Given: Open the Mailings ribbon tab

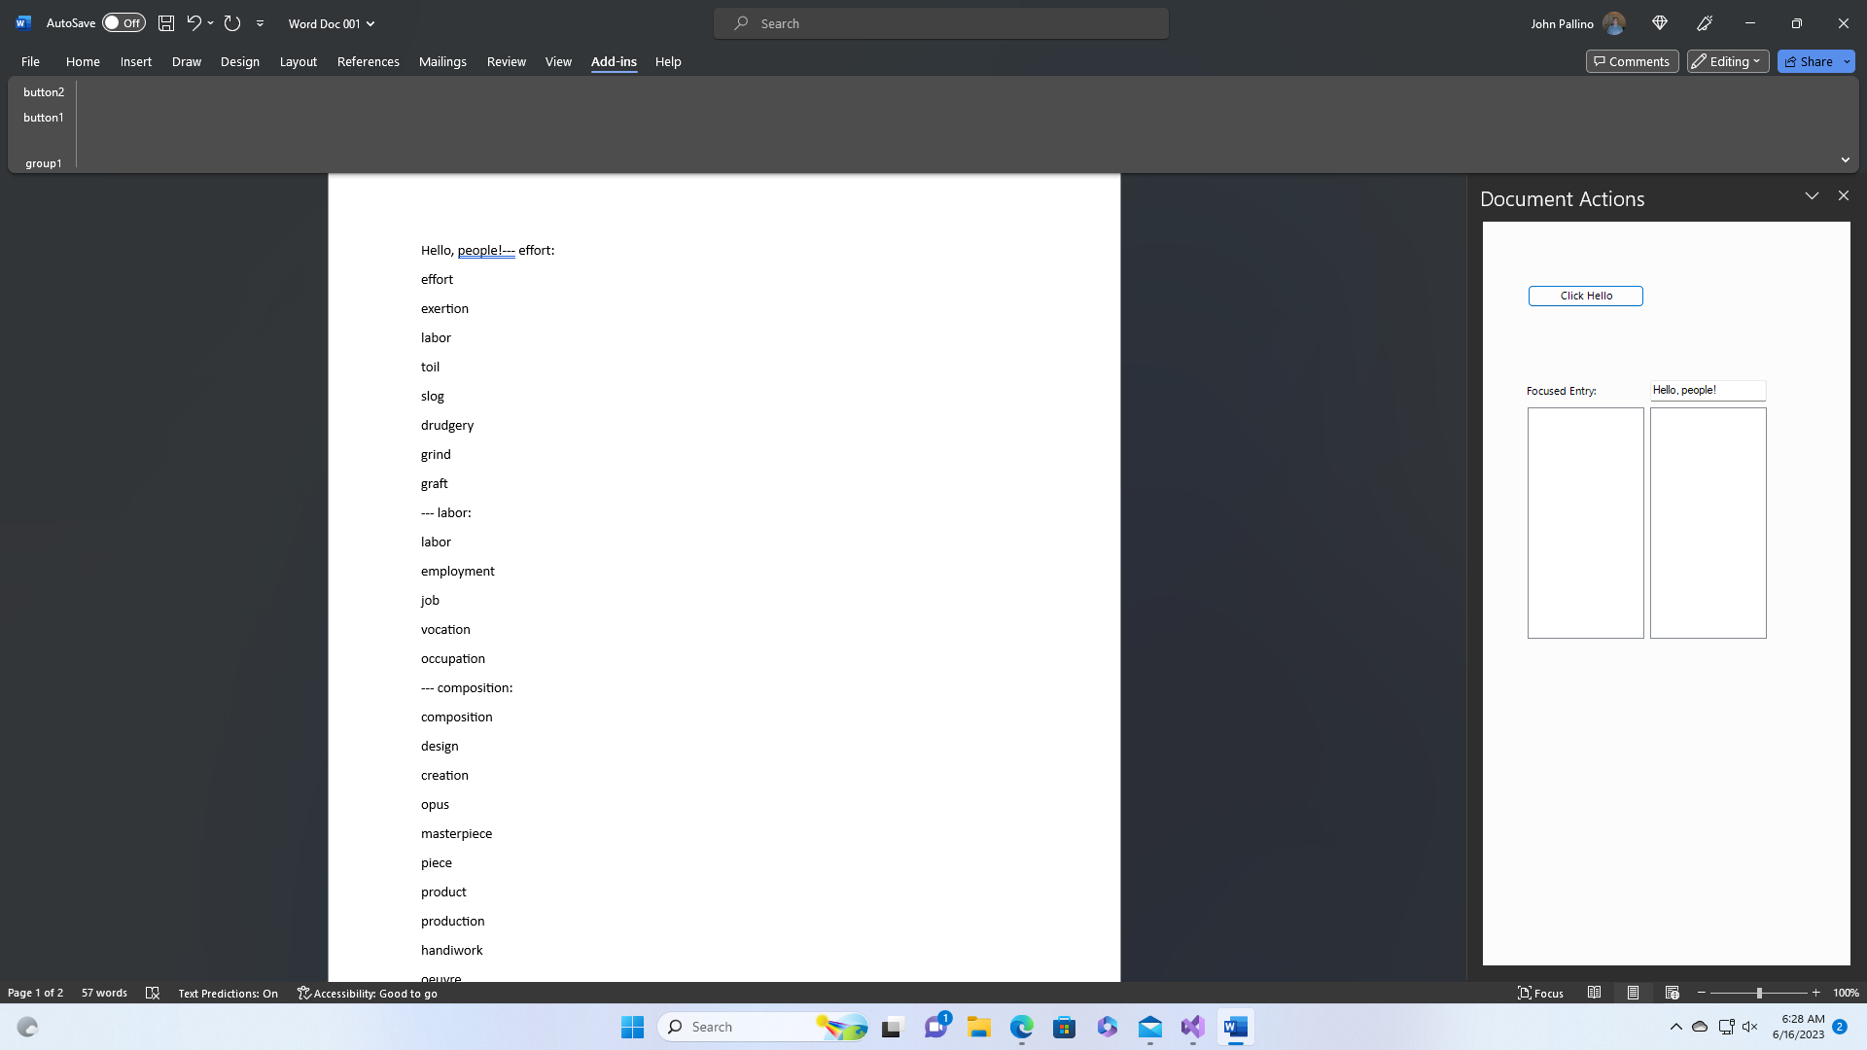Looking at the screenshot, I should pos(442,60).
